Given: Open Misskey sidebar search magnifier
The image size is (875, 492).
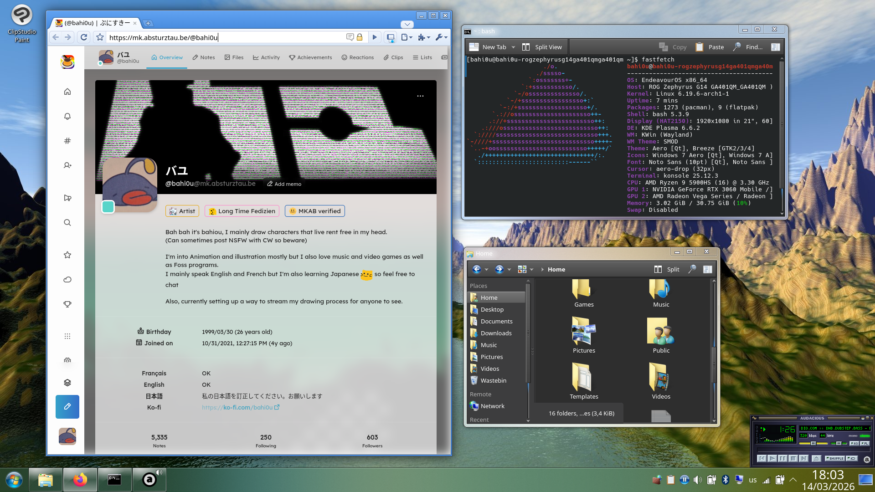Looking at the screenshot, I should 67,223.
